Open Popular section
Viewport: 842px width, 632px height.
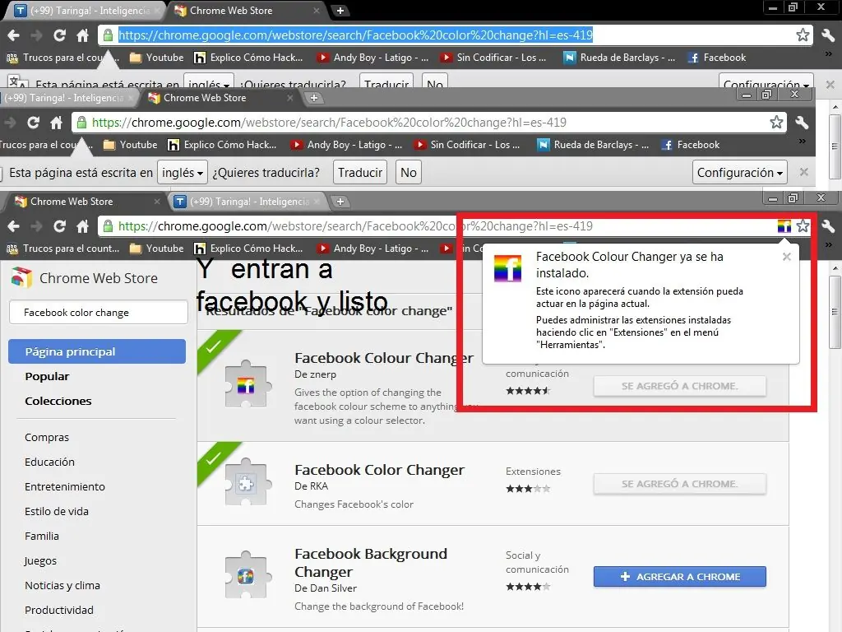pyautogui.click(x=47, y=376)
